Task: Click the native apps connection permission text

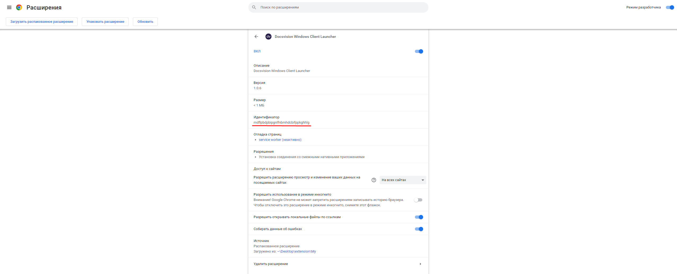Action: [312, 157]
